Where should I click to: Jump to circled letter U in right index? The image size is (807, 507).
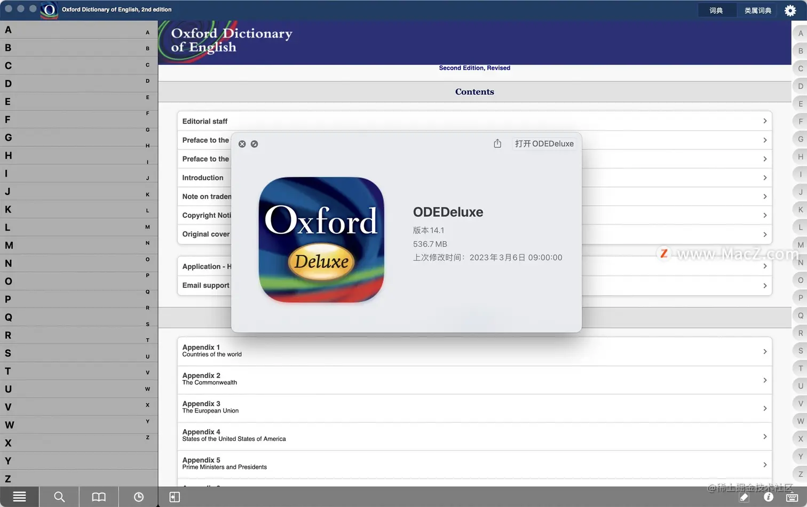(x=800, y=386)
